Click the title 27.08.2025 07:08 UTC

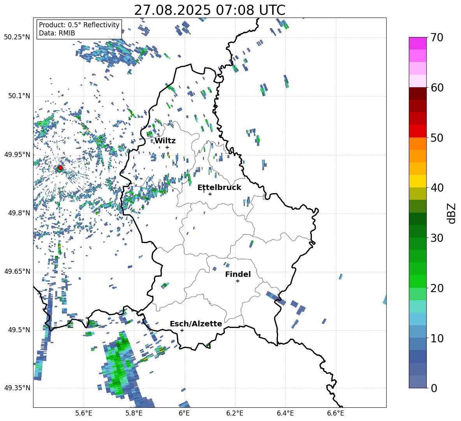tap(209, 10)
